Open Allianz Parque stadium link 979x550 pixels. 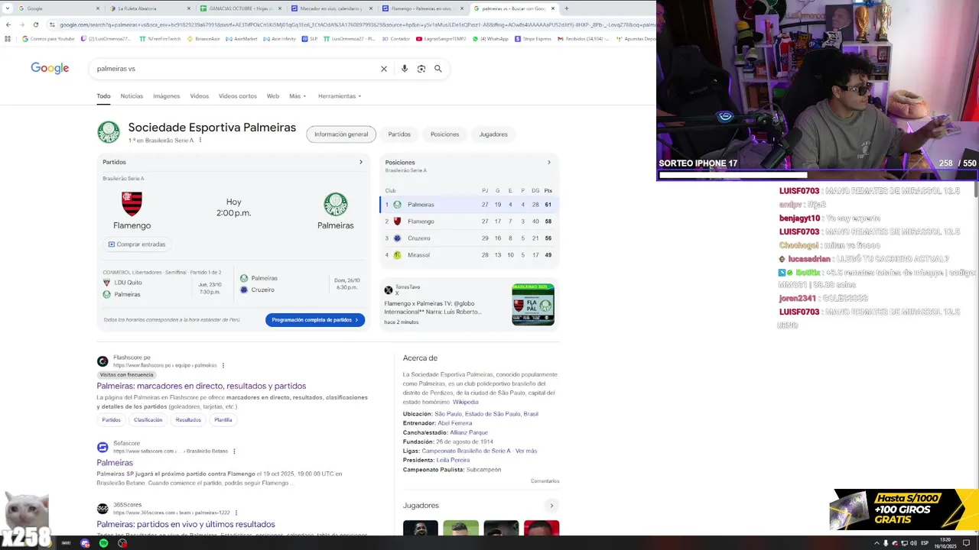469,432
